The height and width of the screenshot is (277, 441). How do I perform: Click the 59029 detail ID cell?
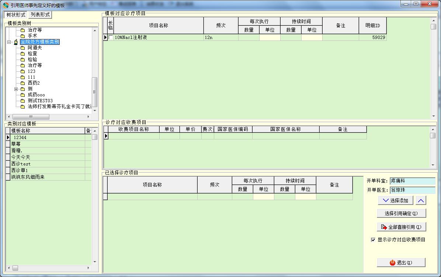tap(373, 37)
